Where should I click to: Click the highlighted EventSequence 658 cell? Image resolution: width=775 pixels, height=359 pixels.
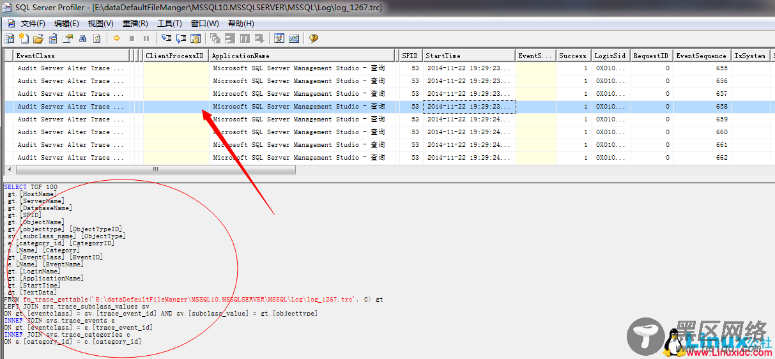(x=702, y=107)
